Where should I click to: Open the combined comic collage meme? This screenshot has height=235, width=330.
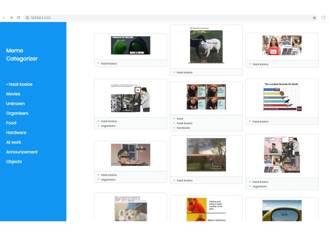click(x=282, y=155)
